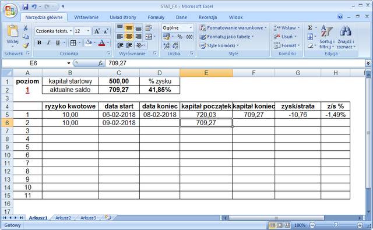Apply red font color
Image resolution: width=373 pixels, height=230 pixels.
pyautogui.click(x=101, y=43)
